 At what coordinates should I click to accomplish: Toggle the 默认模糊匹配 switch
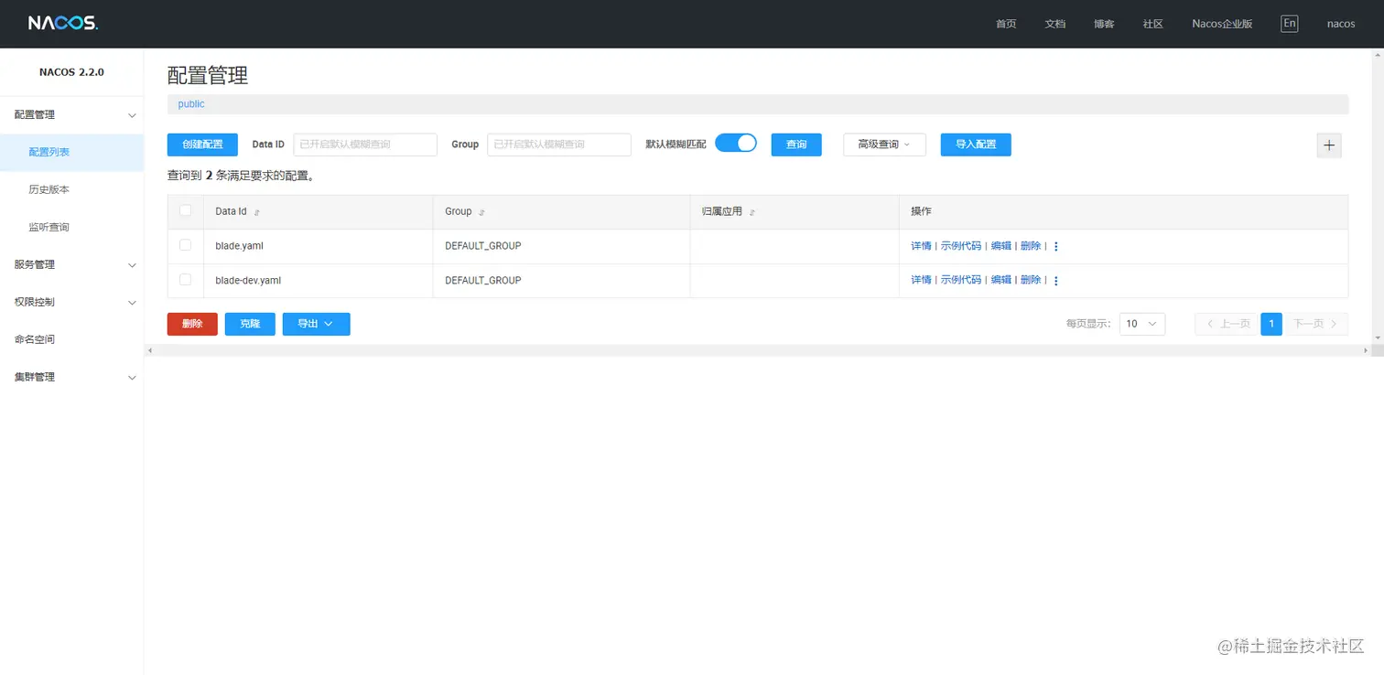736,143
